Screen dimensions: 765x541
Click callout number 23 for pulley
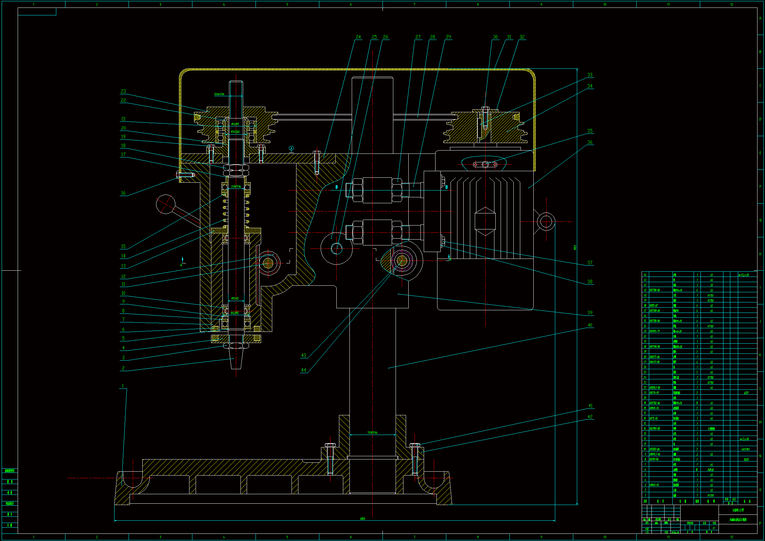coord(123,91)
